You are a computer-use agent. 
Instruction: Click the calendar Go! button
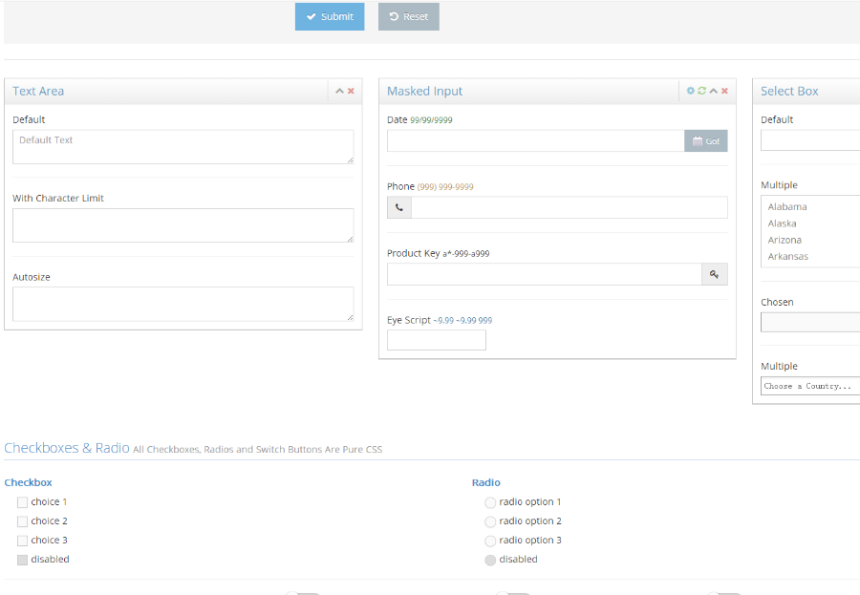[706, 141]
